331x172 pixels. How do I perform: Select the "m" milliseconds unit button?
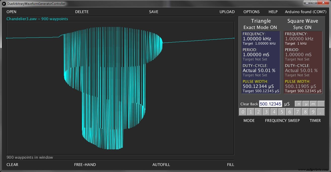[x=313, y=104]
